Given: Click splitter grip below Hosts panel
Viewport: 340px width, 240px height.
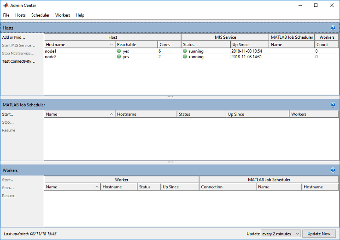Looking at the screenshot, I should [170, 96].
